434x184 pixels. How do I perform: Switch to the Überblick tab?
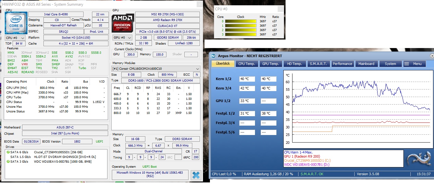click(223, 64)
